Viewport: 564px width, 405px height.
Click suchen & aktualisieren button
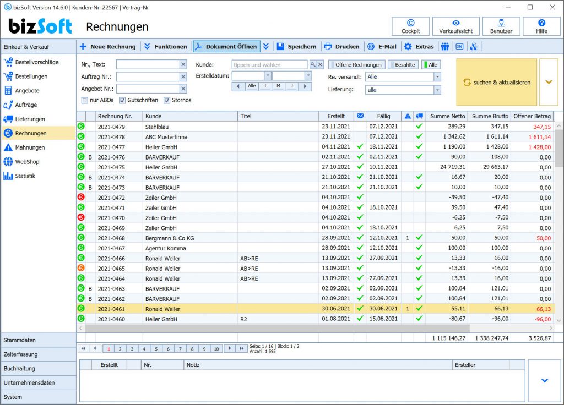point(496,83)
